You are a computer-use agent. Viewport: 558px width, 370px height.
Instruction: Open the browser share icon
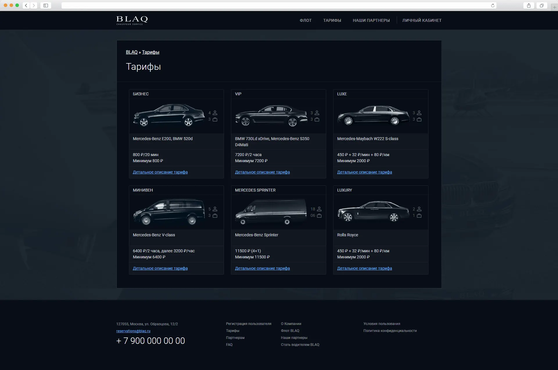(x=529, y=5)
